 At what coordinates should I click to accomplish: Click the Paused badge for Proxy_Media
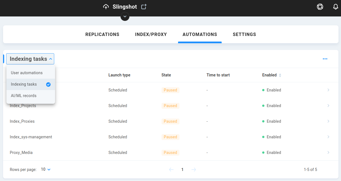tap(170, 153)
